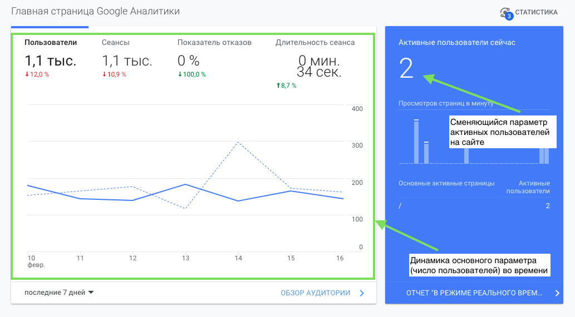The image size is (575, 317).
Task: Click the solid line point at date 13
Action: [x=185, y=184]
